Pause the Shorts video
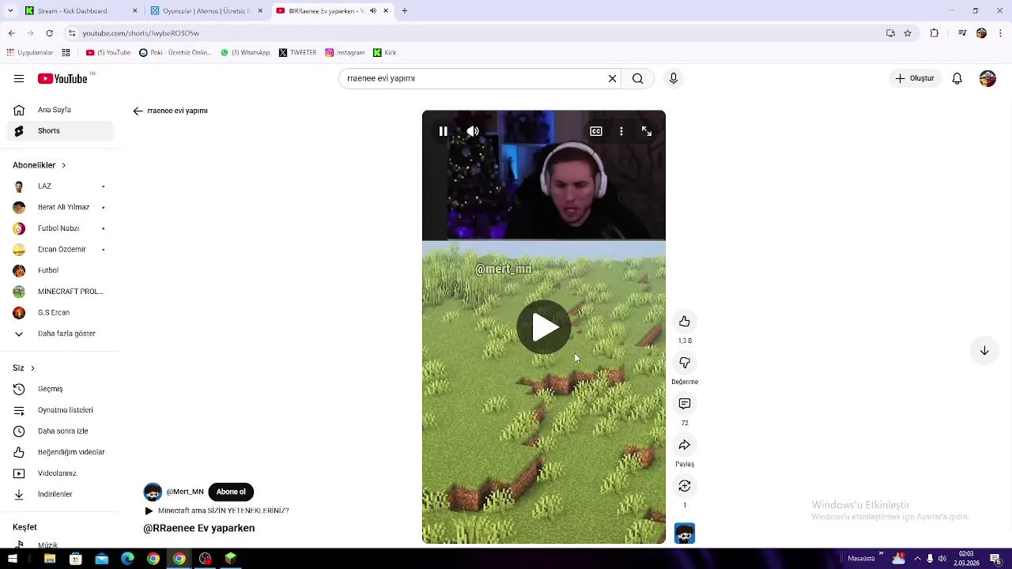 pos(443,131)
